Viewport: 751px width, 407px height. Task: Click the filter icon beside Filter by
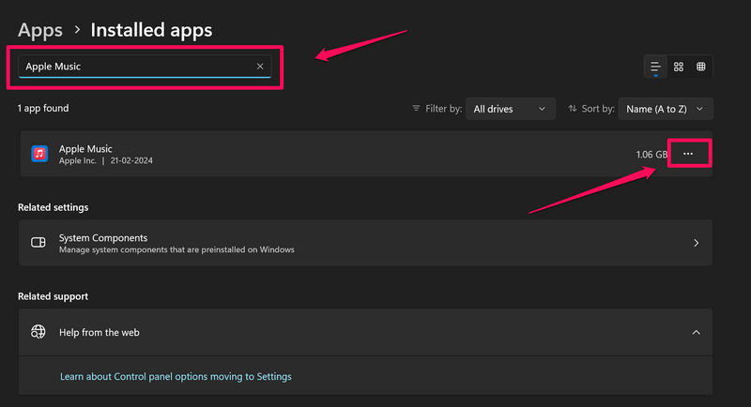(416, 109)
